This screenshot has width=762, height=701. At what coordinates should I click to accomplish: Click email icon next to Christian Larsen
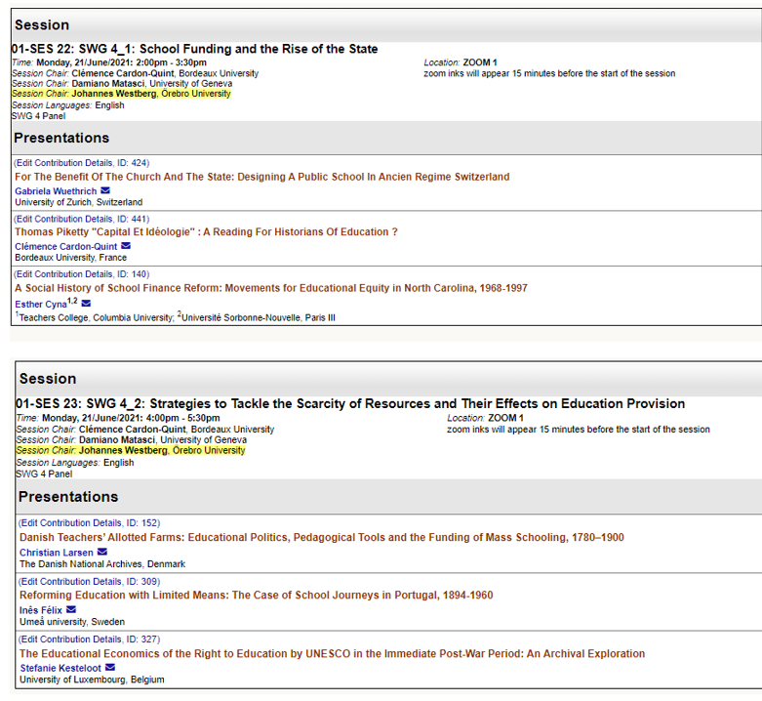[102, 552]
